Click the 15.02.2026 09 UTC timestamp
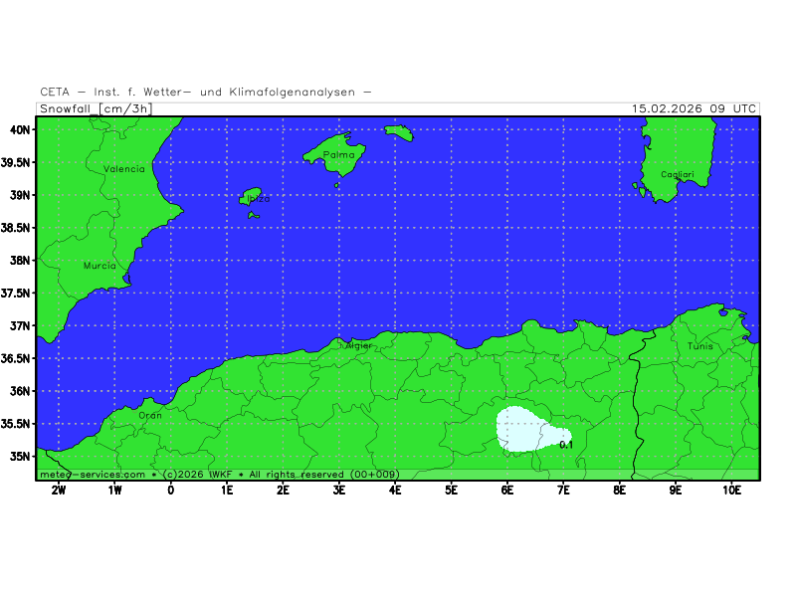Screen dimensions: 796x597 tap(695, 108)
